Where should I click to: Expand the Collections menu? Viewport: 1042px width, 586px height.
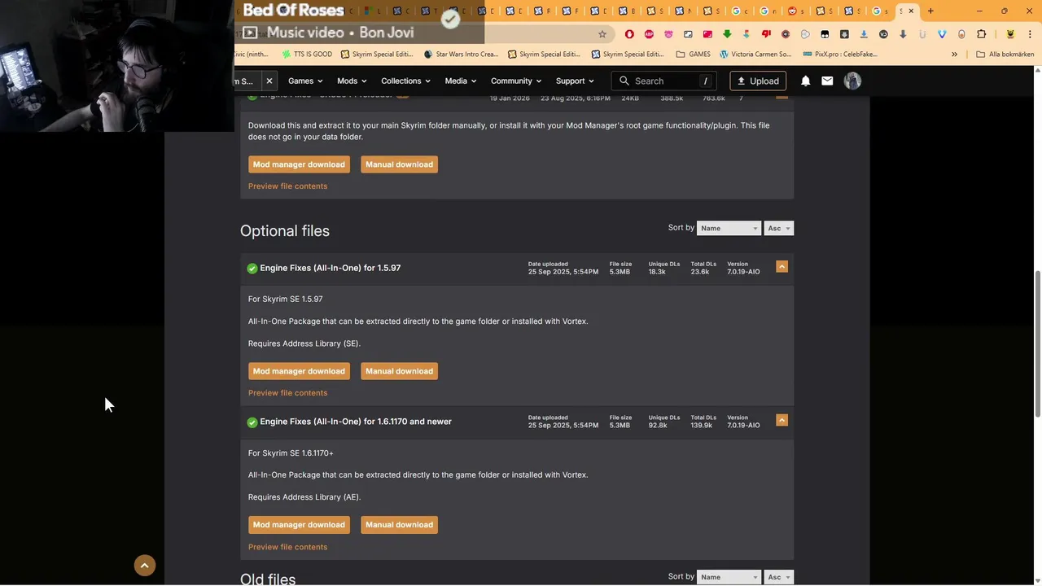pos(405,81)
